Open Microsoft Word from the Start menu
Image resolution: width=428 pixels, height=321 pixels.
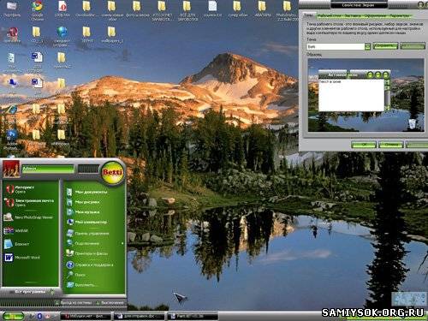point(22,258)
